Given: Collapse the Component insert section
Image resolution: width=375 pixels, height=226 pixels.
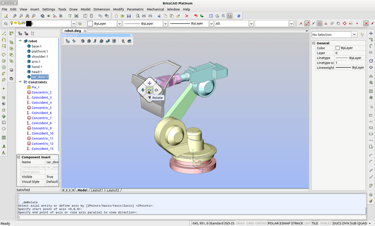Looking at the screenshot, I should click(18, 157).
